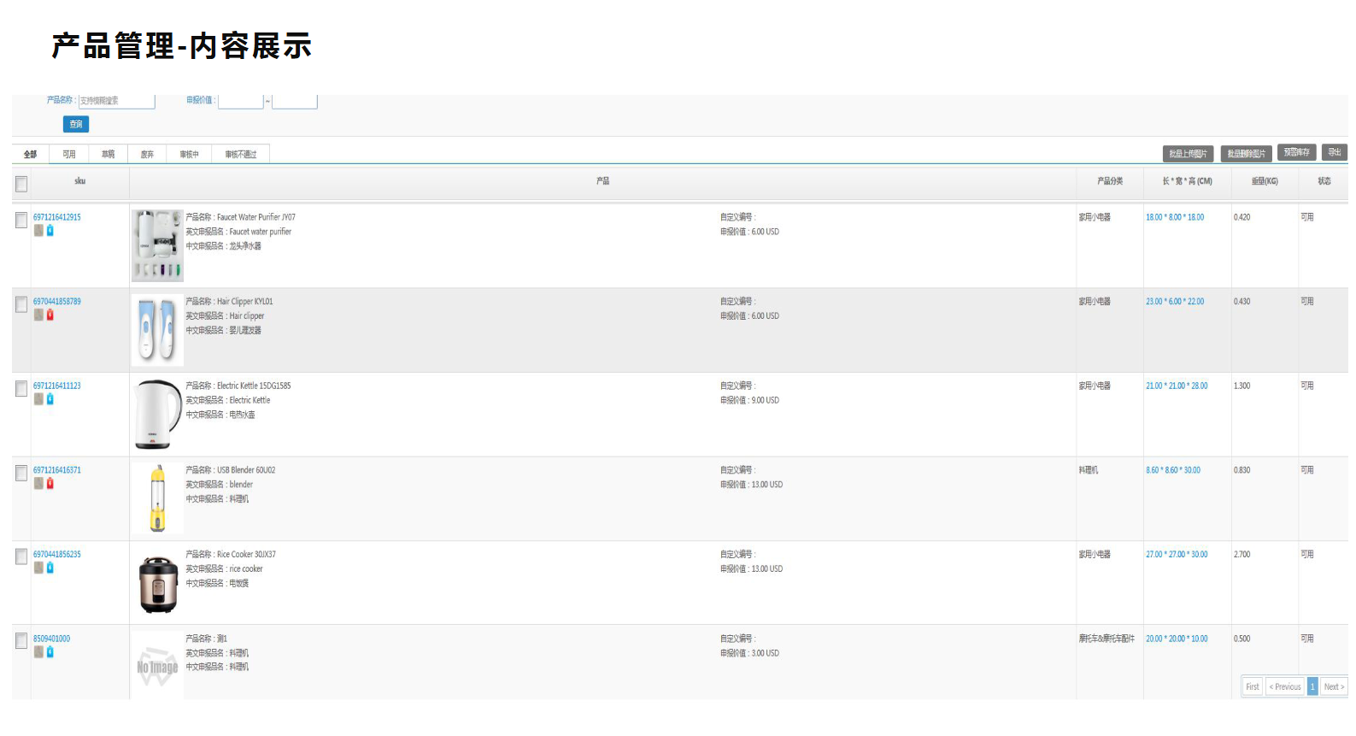Click the dimensions link 8.60 * 8.60 * 30.00
The image size is (1356, 736).
(x=1173, y=470)
